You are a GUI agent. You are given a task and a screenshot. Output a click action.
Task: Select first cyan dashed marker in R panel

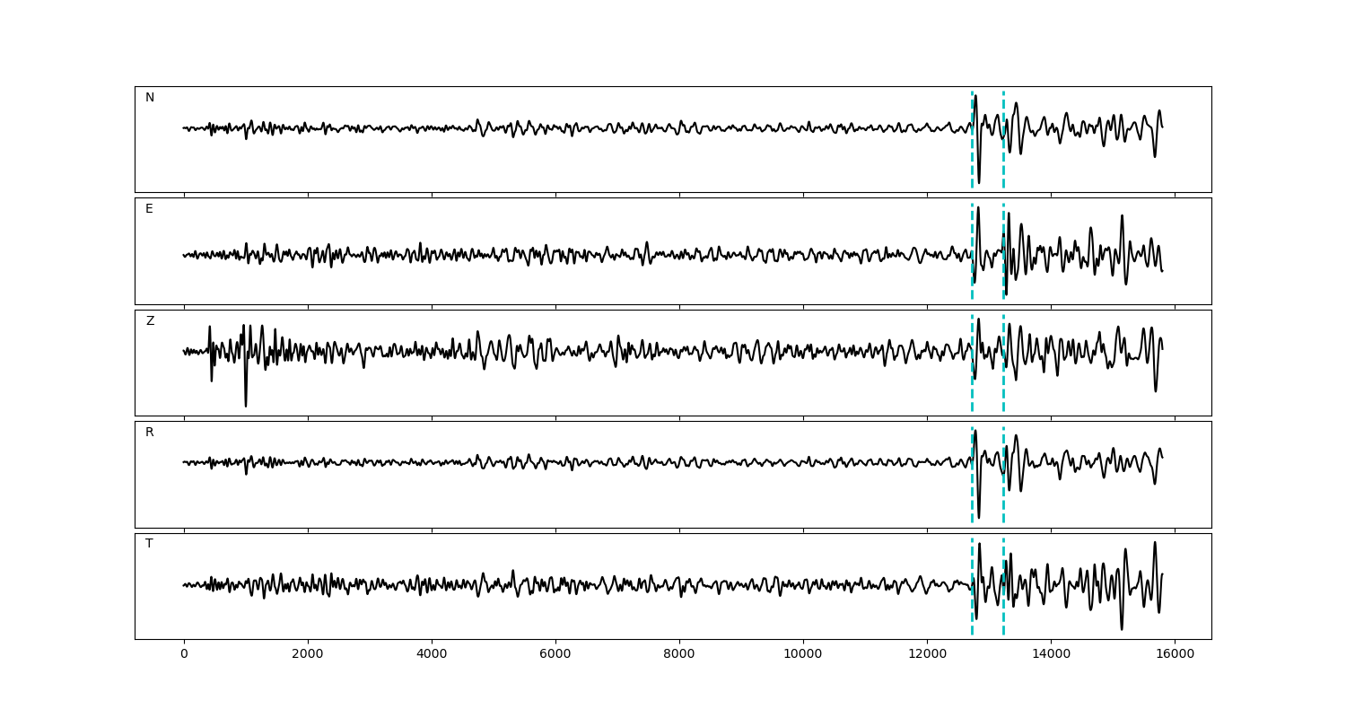(x=972, y=494)
